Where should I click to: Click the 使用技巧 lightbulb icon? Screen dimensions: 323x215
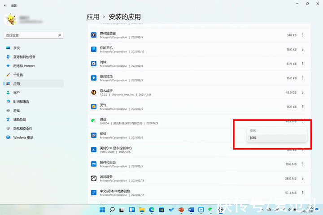(x=94, y=78)
